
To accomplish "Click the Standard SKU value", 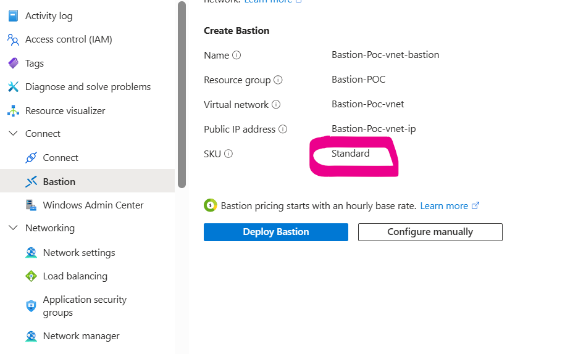I will click(x=351, y=154).
